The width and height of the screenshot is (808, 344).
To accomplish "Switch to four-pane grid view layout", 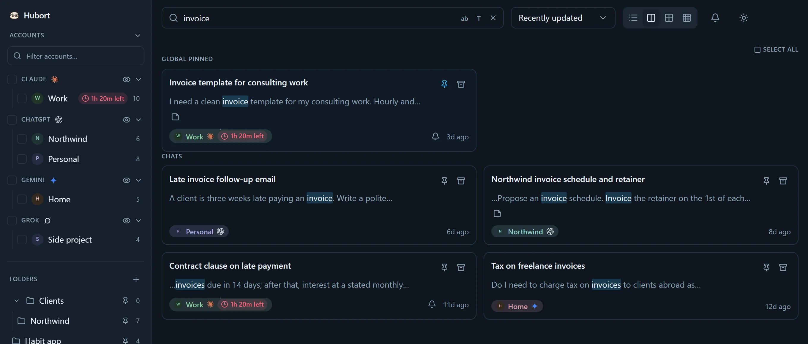I will tap(669, 18).
